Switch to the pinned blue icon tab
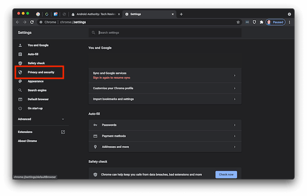Screen dimensions: 307x196 (x=56, y=14)
